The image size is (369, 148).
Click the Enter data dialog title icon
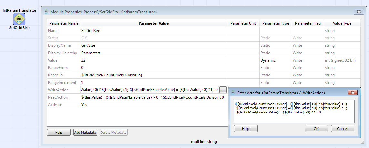point(233,93)
